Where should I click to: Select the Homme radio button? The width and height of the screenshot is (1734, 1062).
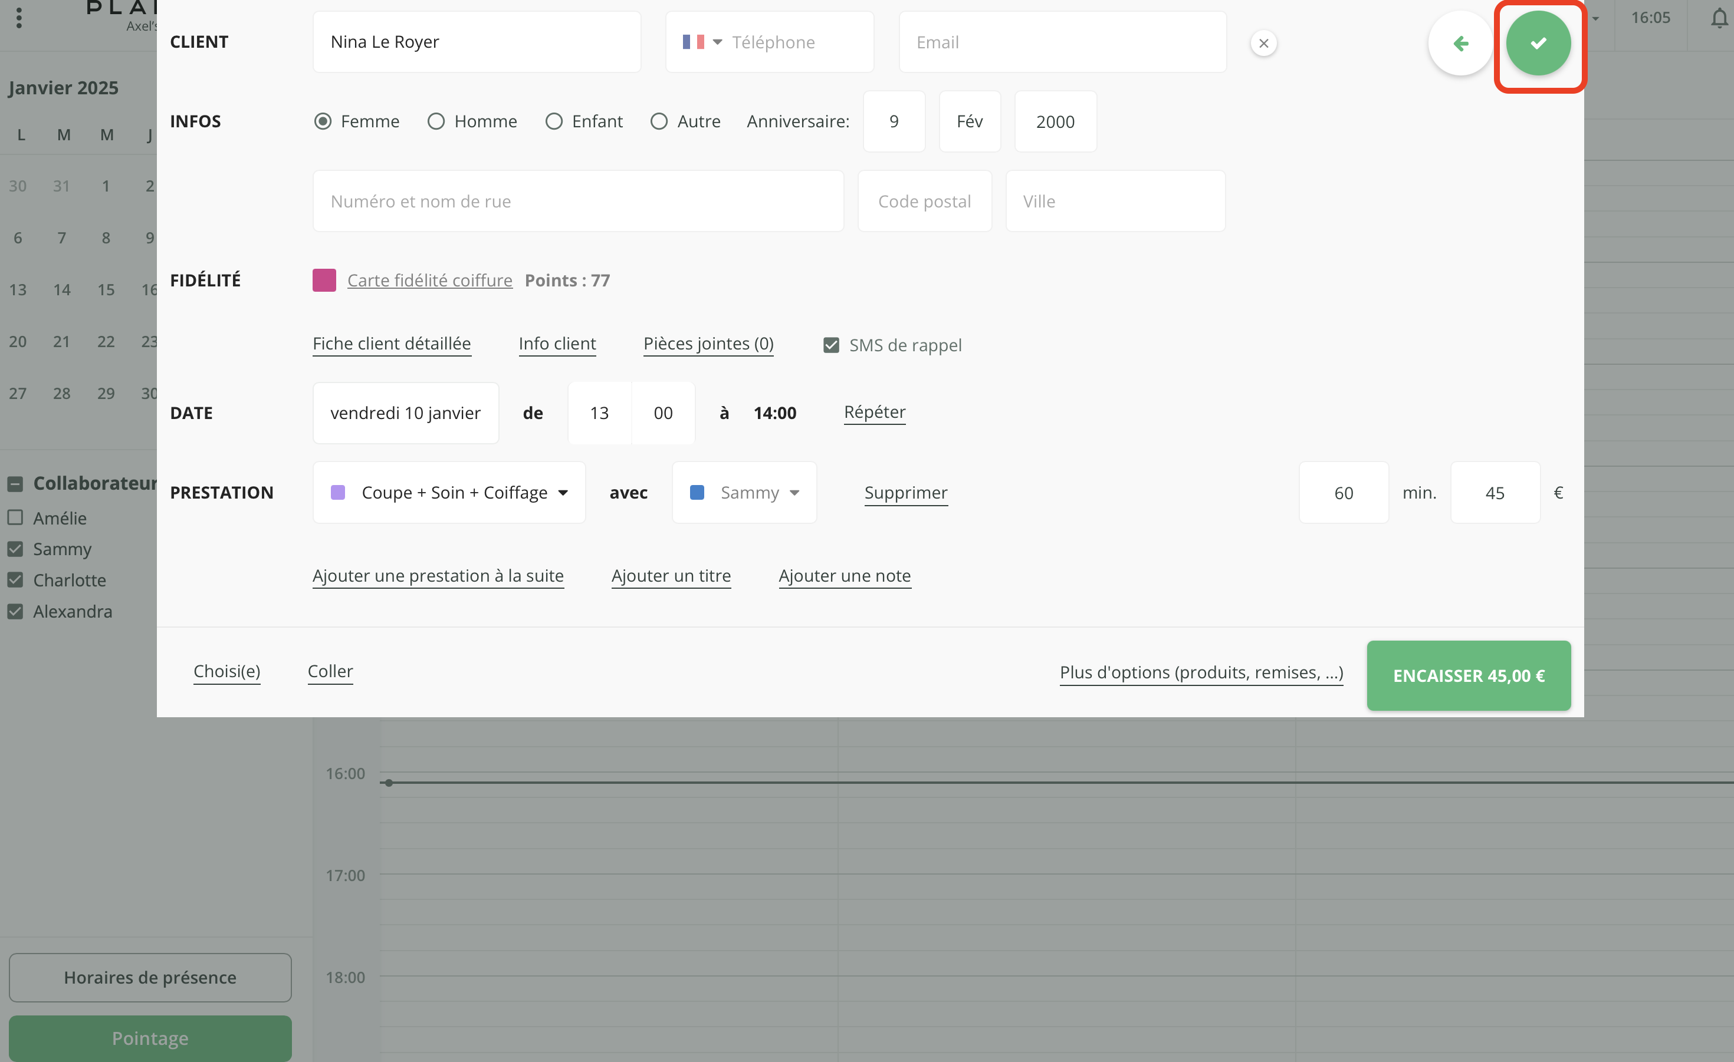coord(436,121)
